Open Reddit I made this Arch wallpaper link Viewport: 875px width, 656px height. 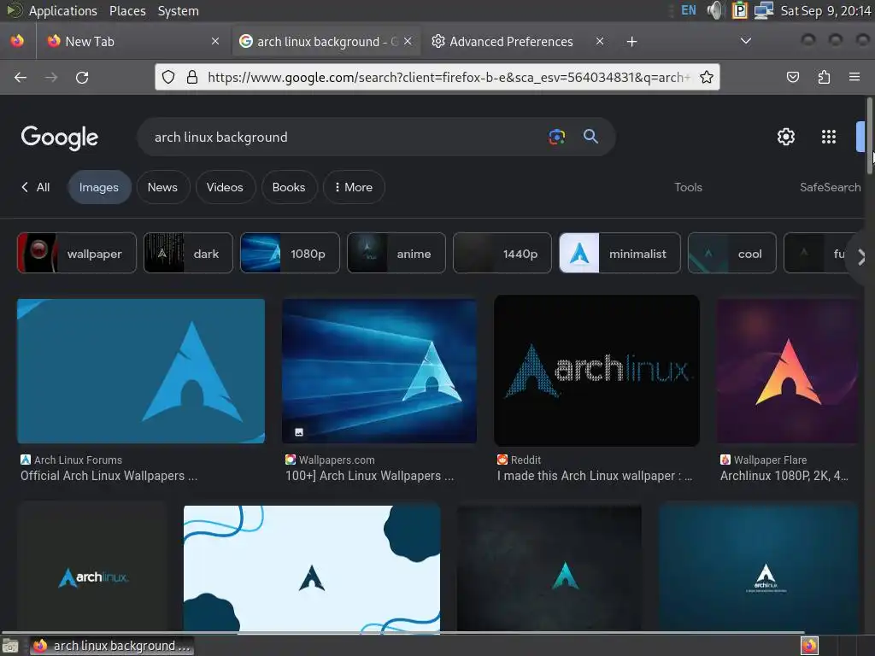click(595, 476)
